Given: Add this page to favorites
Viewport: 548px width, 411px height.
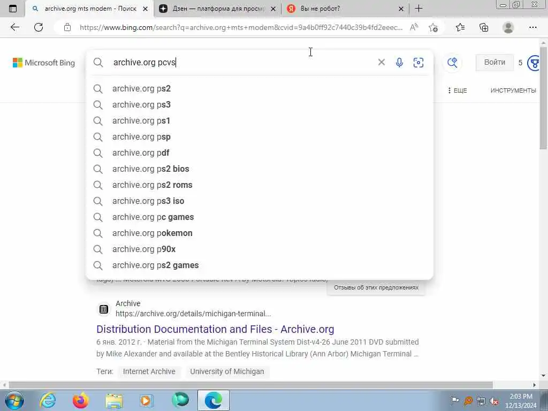Looking at the screenshot, I should coord(433,27).
